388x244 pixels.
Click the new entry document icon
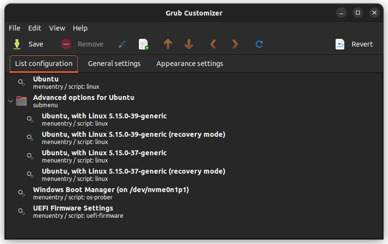(x=144, y=44)
